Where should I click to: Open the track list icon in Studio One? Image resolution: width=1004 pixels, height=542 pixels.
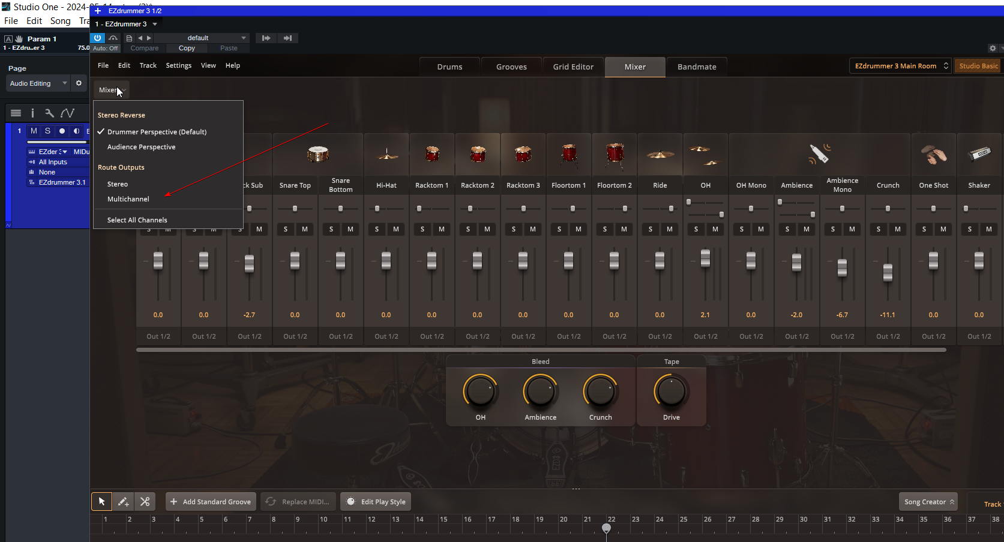16,113
